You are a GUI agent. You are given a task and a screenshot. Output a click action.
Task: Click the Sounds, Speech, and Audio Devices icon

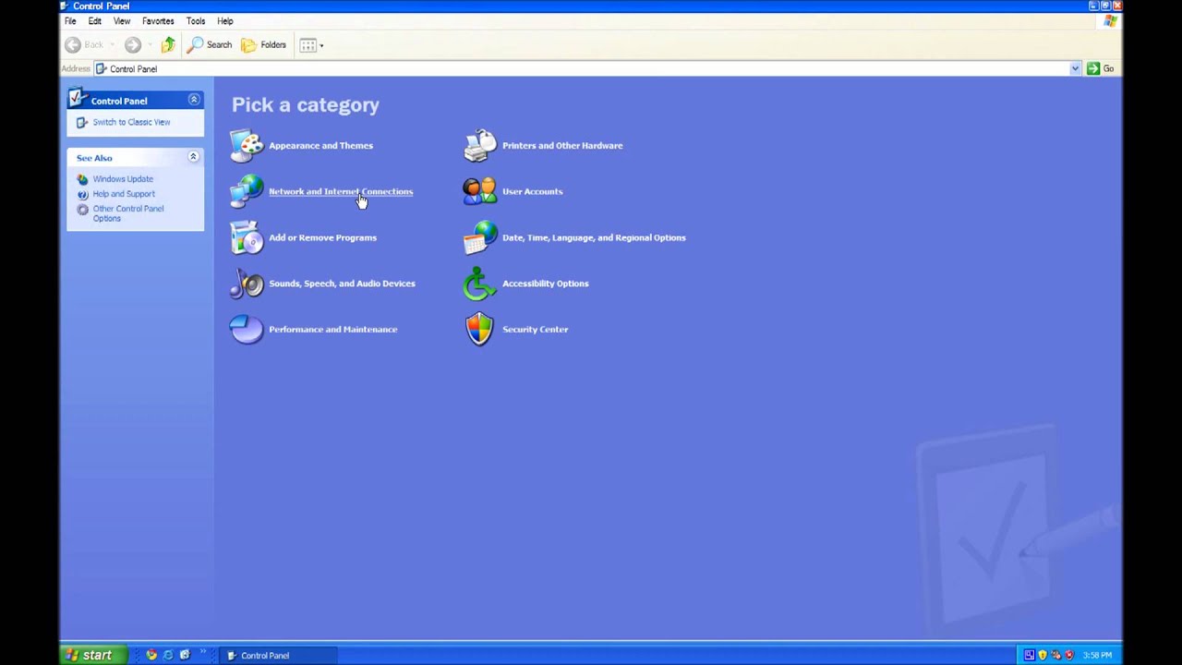click(x=247, y=284)
